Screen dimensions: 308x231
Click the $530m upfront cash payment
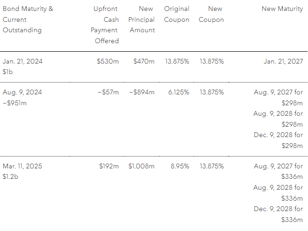click(x=108, y=61)
